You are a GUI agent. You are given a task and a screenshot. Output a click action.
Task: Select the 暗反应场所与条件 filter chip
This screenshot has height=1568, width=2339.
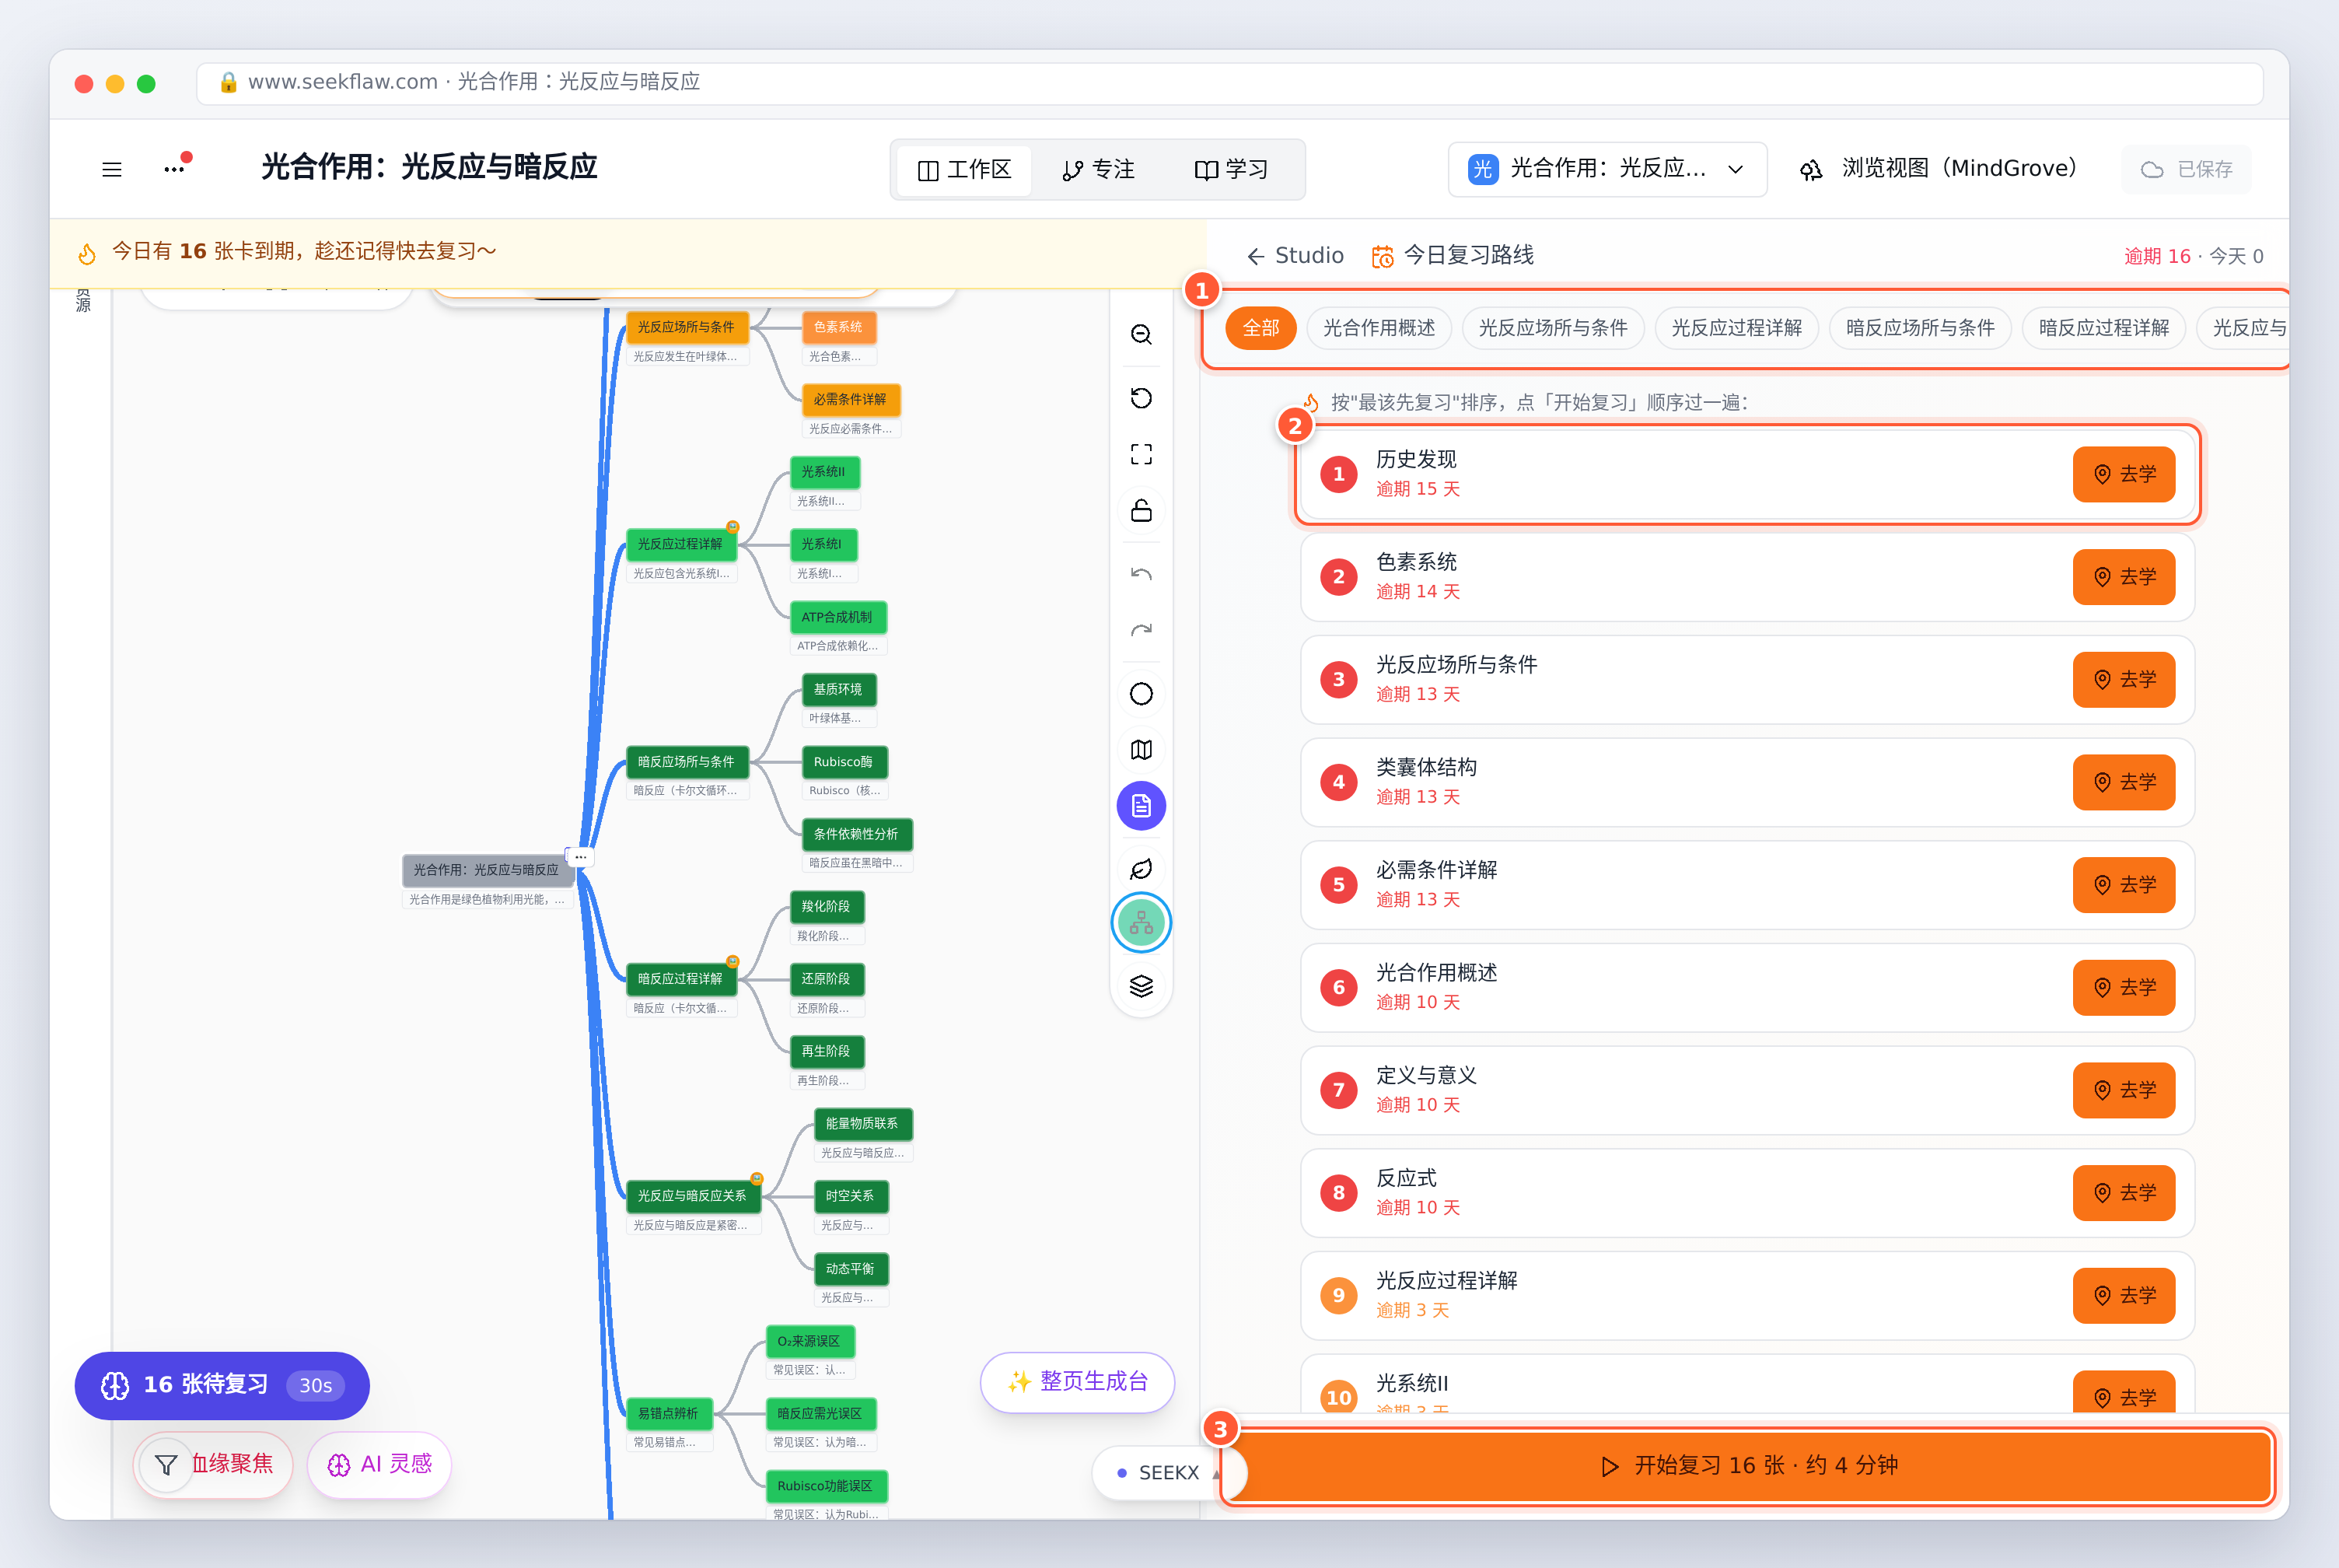pos(1919,328)
